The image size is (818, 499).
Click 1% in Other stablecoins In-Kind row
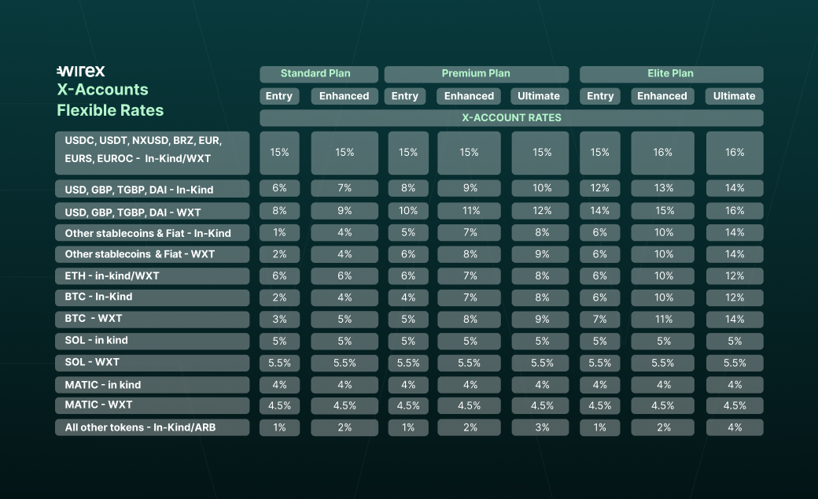click(280, 233)
